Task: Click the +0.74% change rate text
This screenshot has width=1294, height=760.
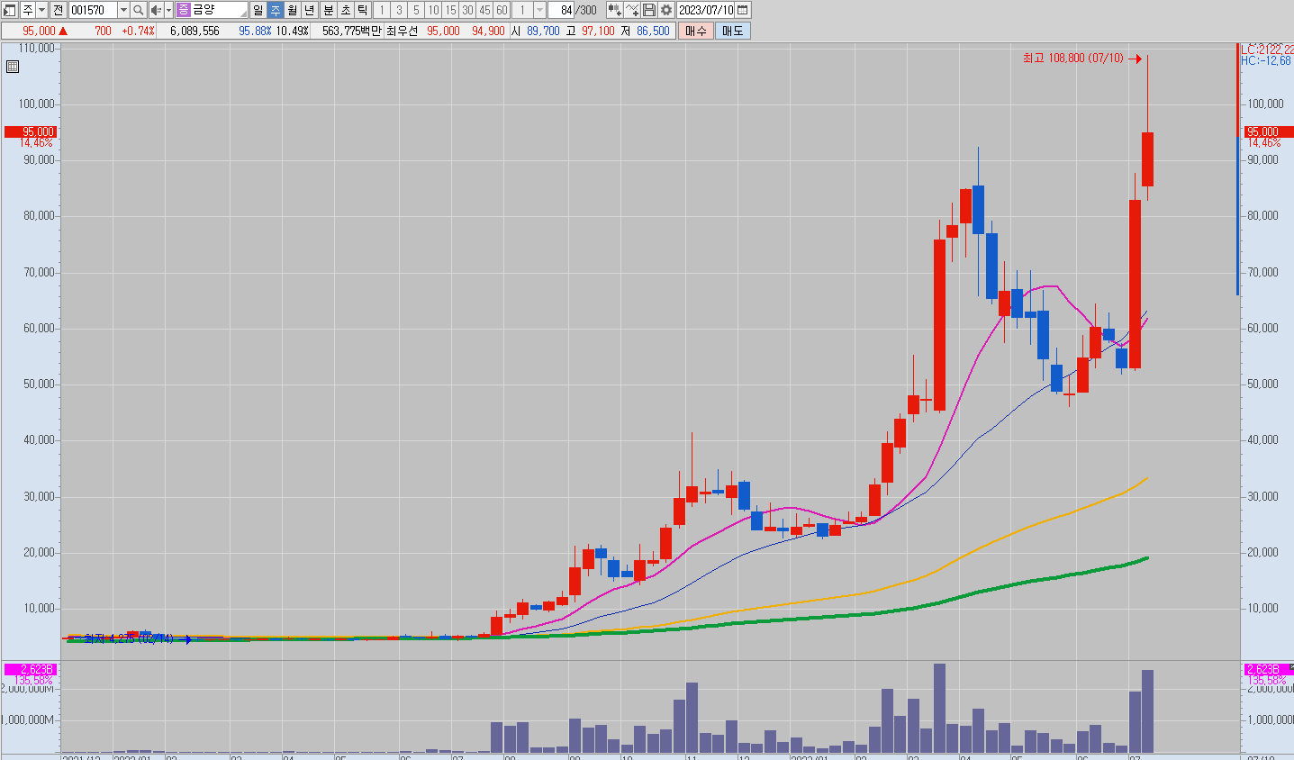Action: tap(138, 31)
